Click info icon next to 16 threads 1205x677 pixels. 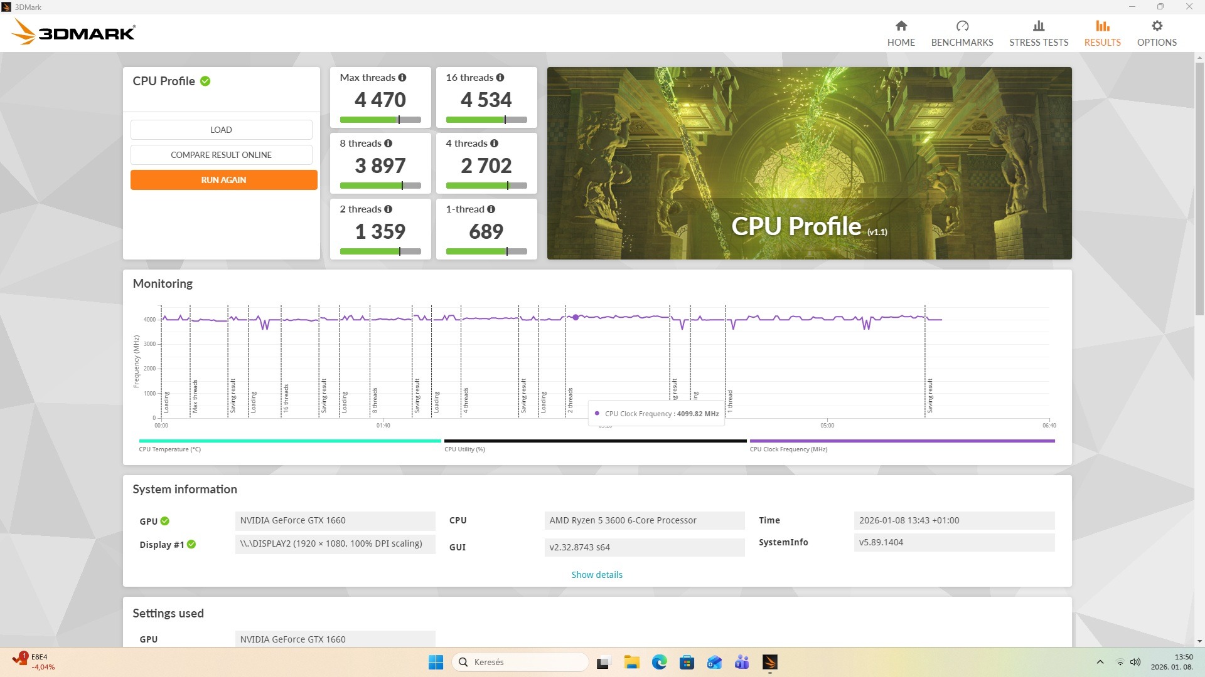pos(500,78)
